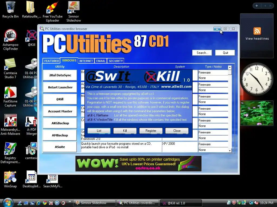
Task: Click the sidebar add gadget plus button
Action: click(257, 6)
